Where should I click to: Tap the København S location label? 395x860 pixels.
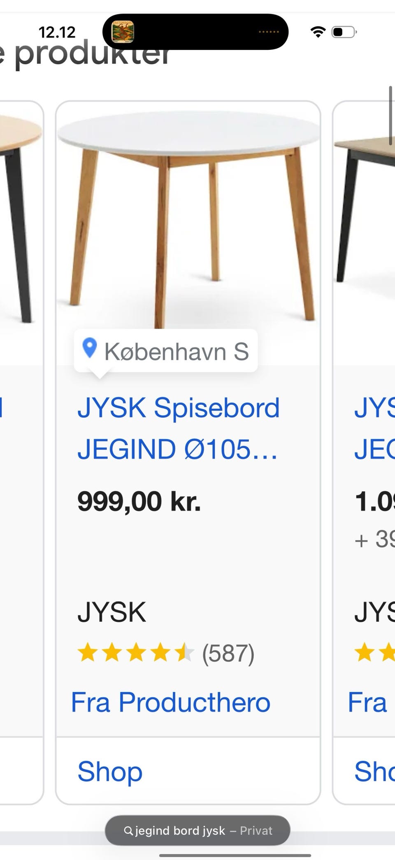pyautogui.click(x=177, y=351)
